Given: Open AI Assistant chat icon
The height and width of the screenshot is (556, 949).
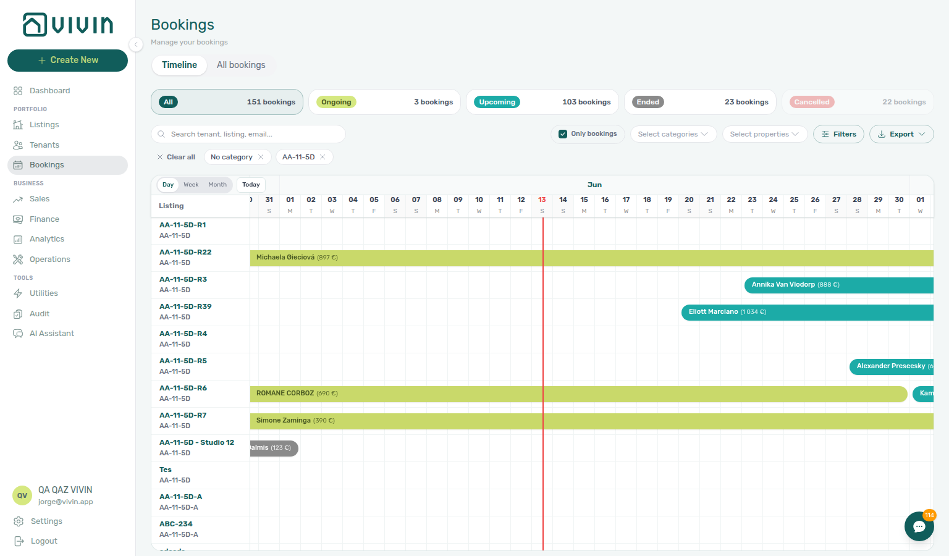Looking at the screenshot, I should click(x=18, y=334).
